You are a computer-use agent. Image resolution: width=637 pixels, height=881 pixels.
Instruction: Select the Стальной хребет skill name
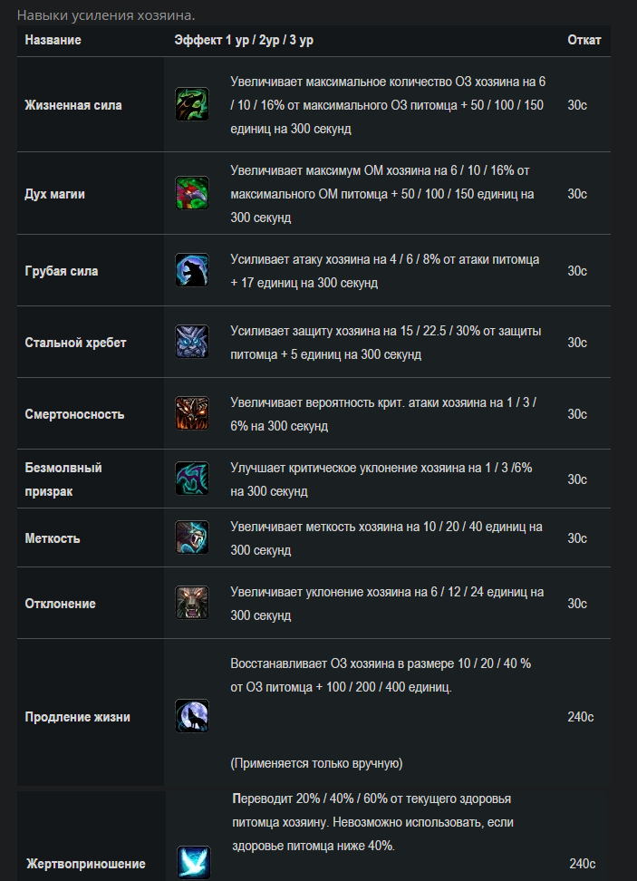75,343
